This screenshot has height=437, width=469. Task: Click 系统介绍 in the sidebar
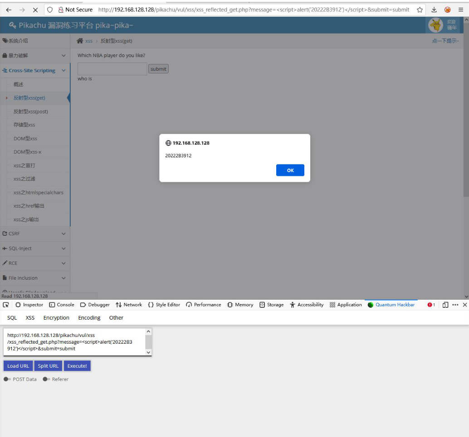[x=35, y=41]
